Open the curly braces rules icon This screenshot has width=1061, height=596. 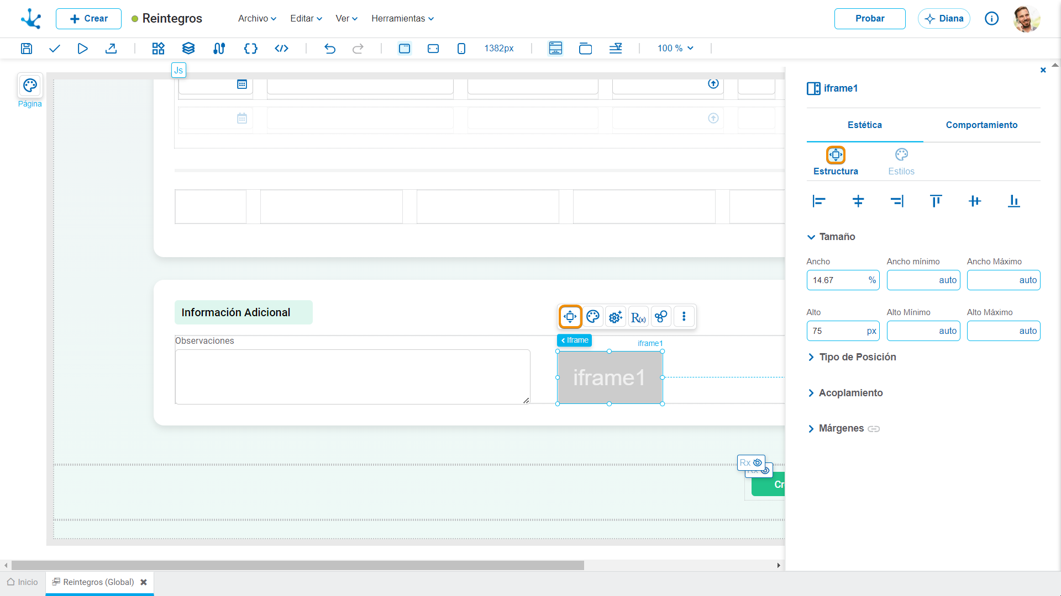tap(250, 49)
